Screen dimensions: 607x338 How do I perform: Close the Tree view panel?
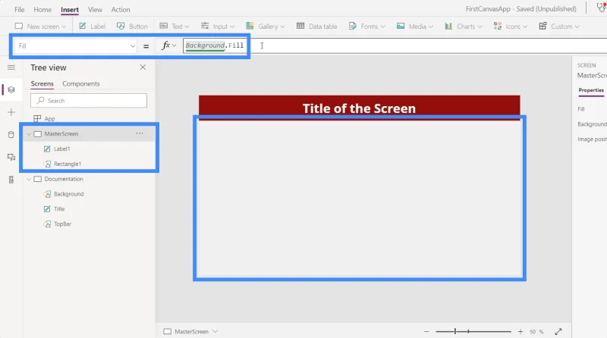click(x=143, y=67)
